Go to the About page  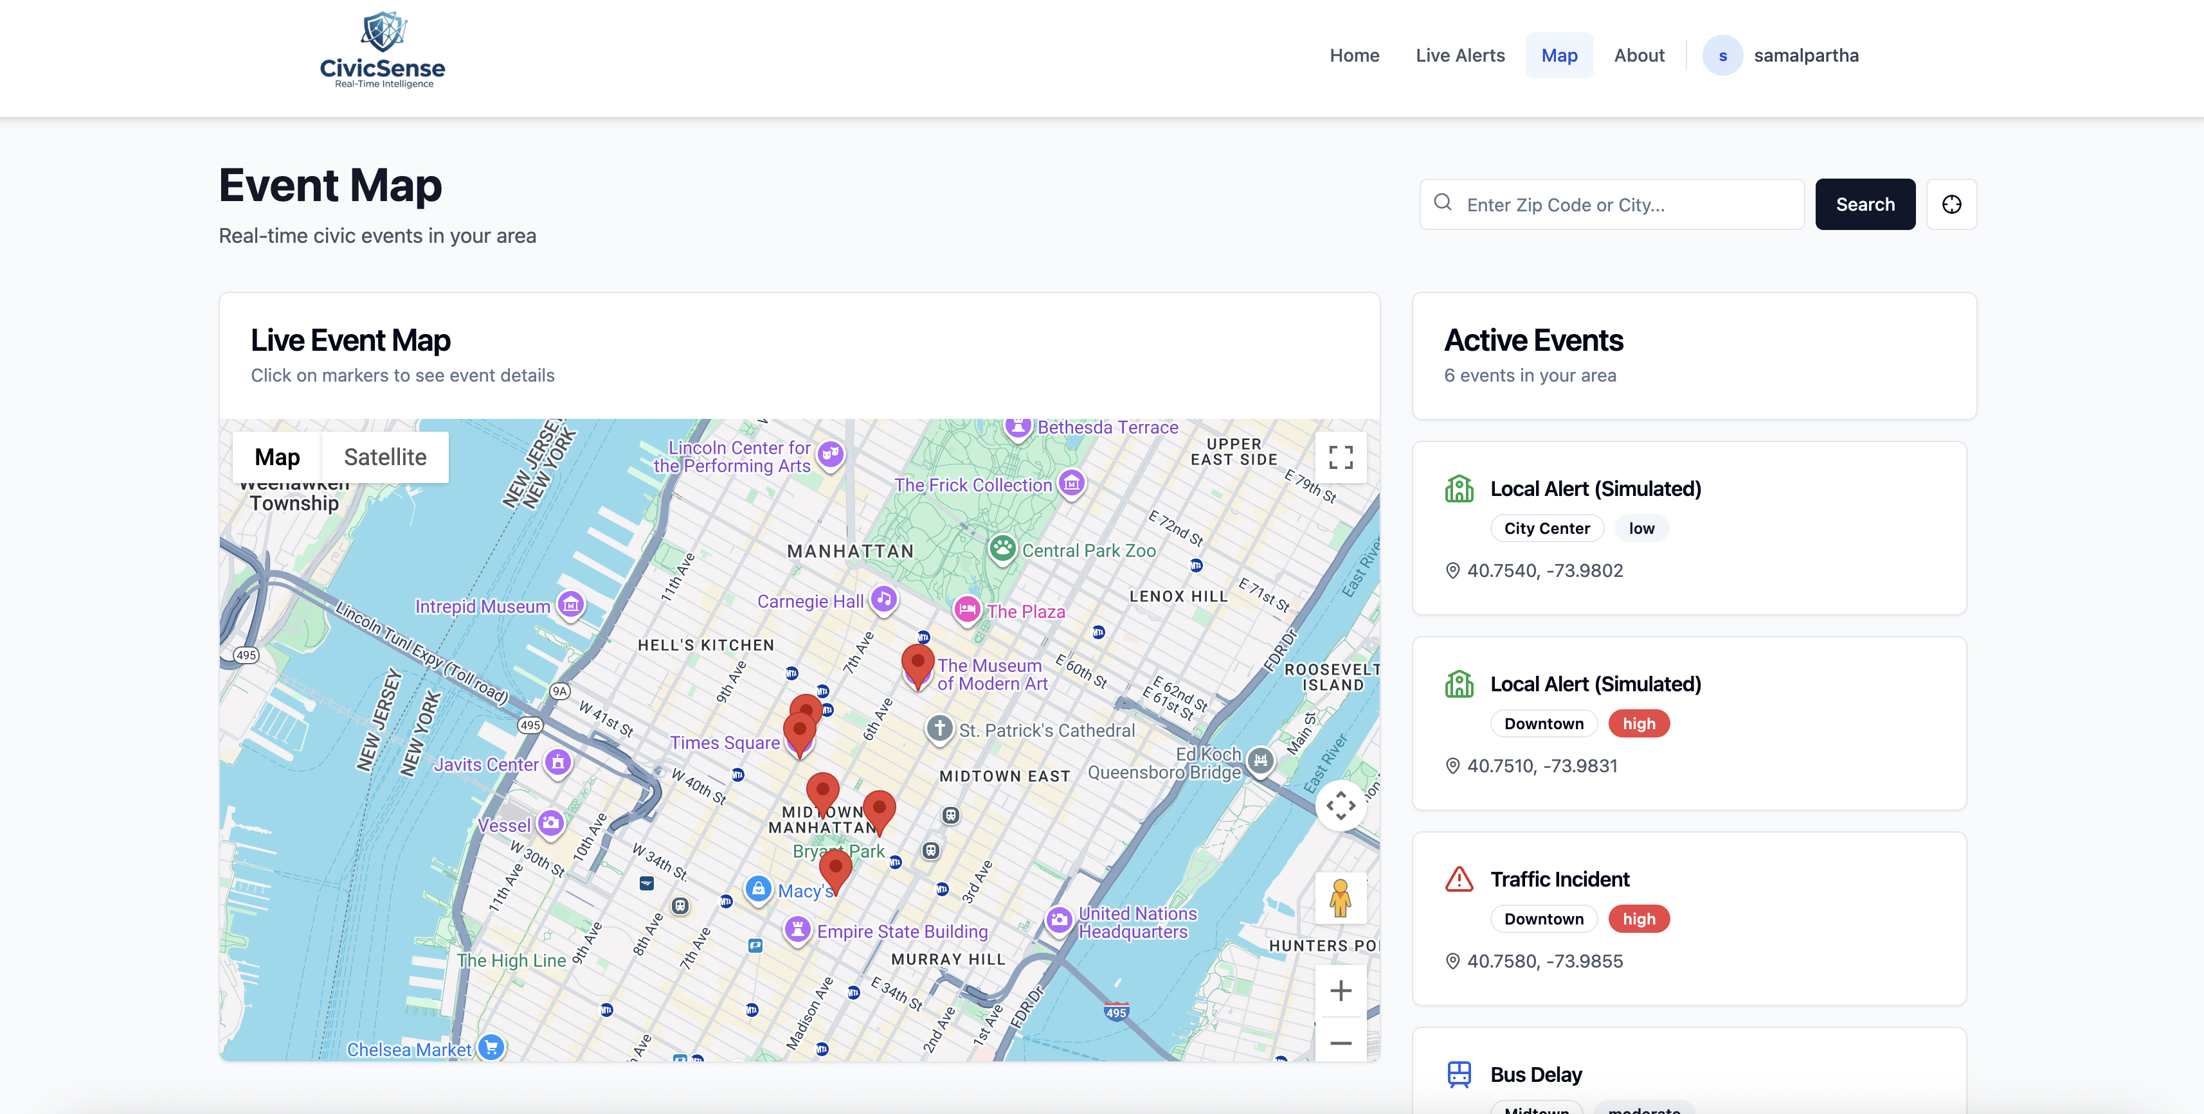point(1638,56)
